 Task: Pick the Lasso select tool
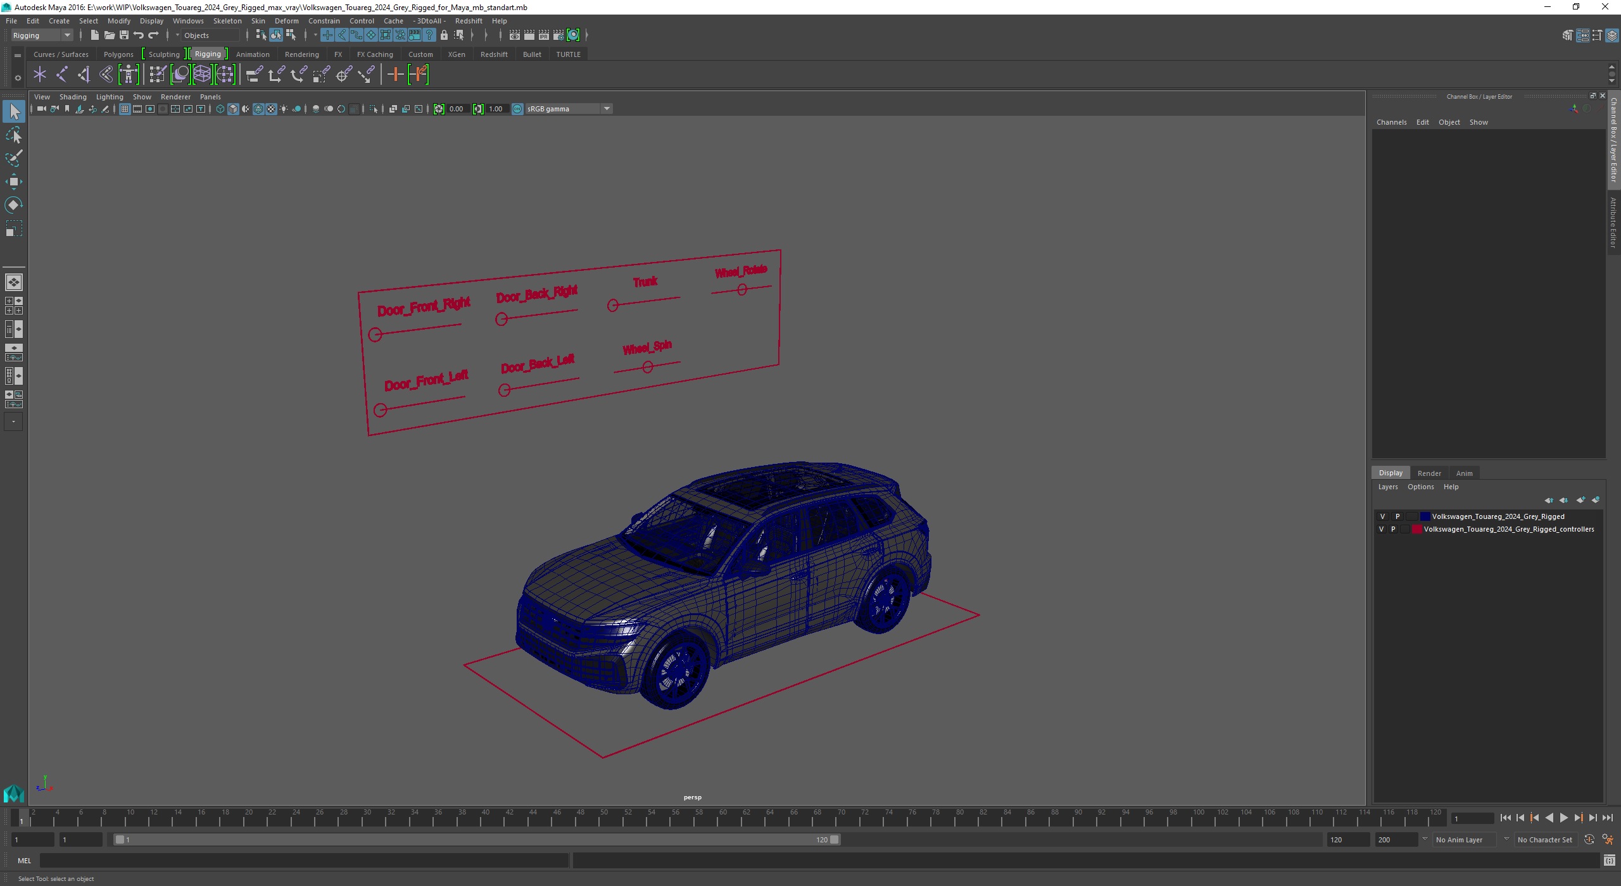click(x=13, y=135)
